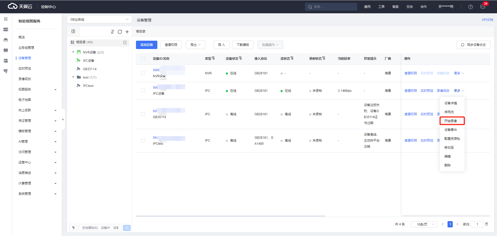Check the GB35114 row checkbox

tap(143, 114)
